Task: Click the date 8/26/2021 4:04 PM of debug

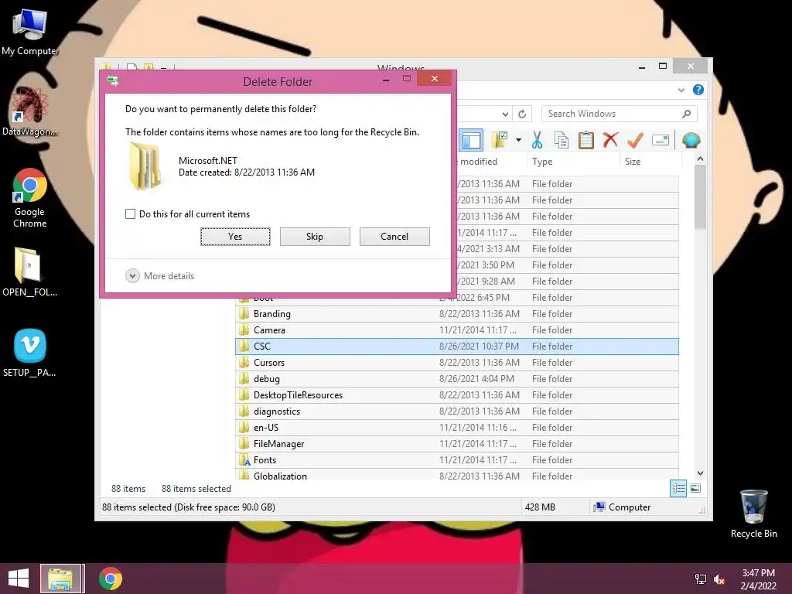Action: [476, 379]
